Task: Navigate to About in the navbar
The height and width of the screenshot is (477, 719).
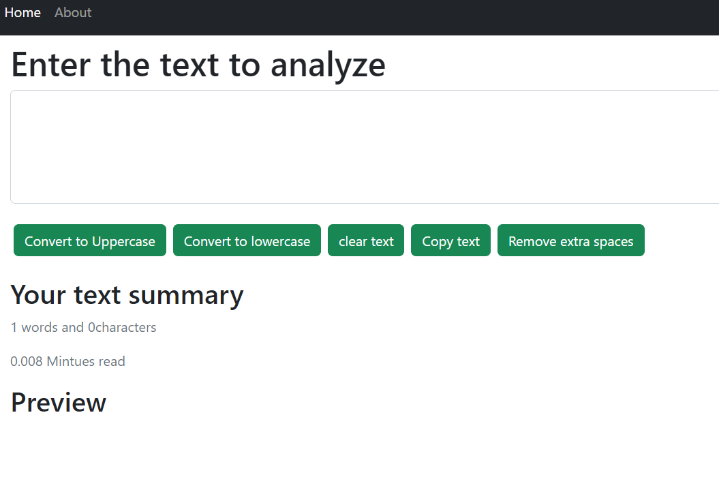Action: coord(73,12)
